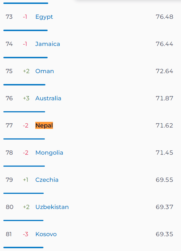
Task: Click Czechia's score value 69.55
Action: coord(164,180)
